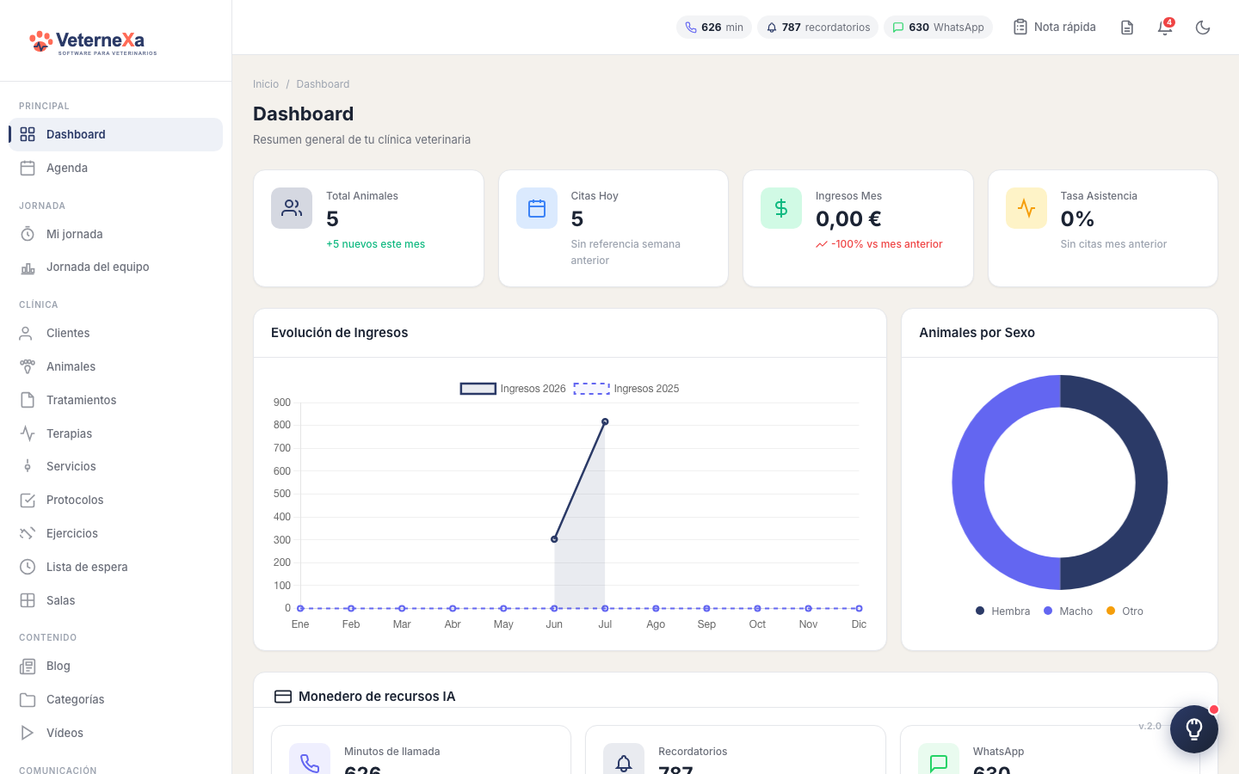Click the Evolución de Ingresos heading
This screenshot has height=774, width=1239.
tap(340, 333)
